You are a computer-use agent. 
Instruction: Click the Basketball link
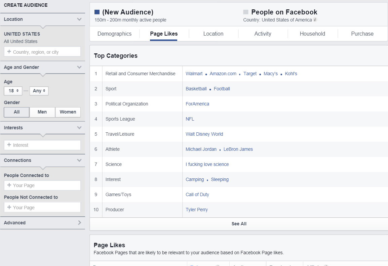[196, 89]
